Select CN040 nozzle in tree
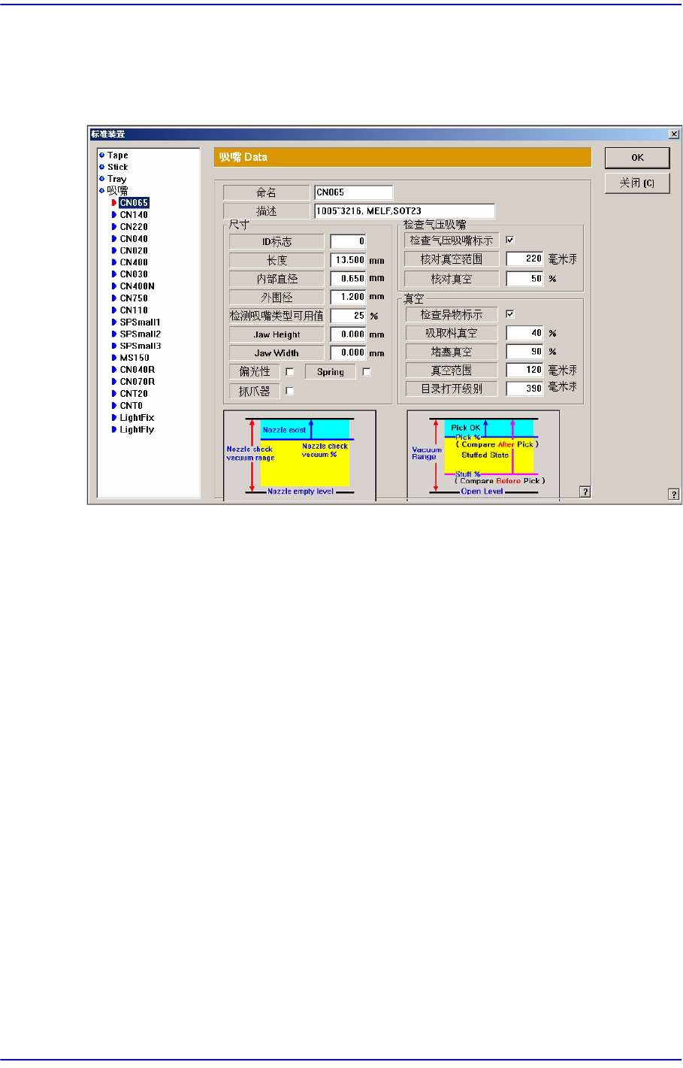The height and width of the screenshot is (1068, 683). point(134,239)
